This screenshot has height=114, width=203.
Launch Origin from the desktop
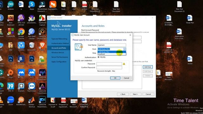(x=10, y=73)
